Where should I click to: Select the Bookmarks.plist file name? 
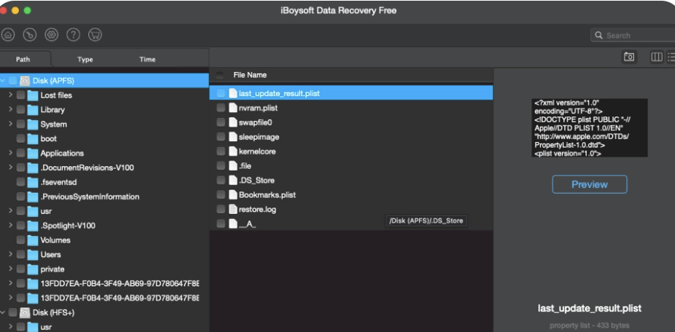coord(268,195)
